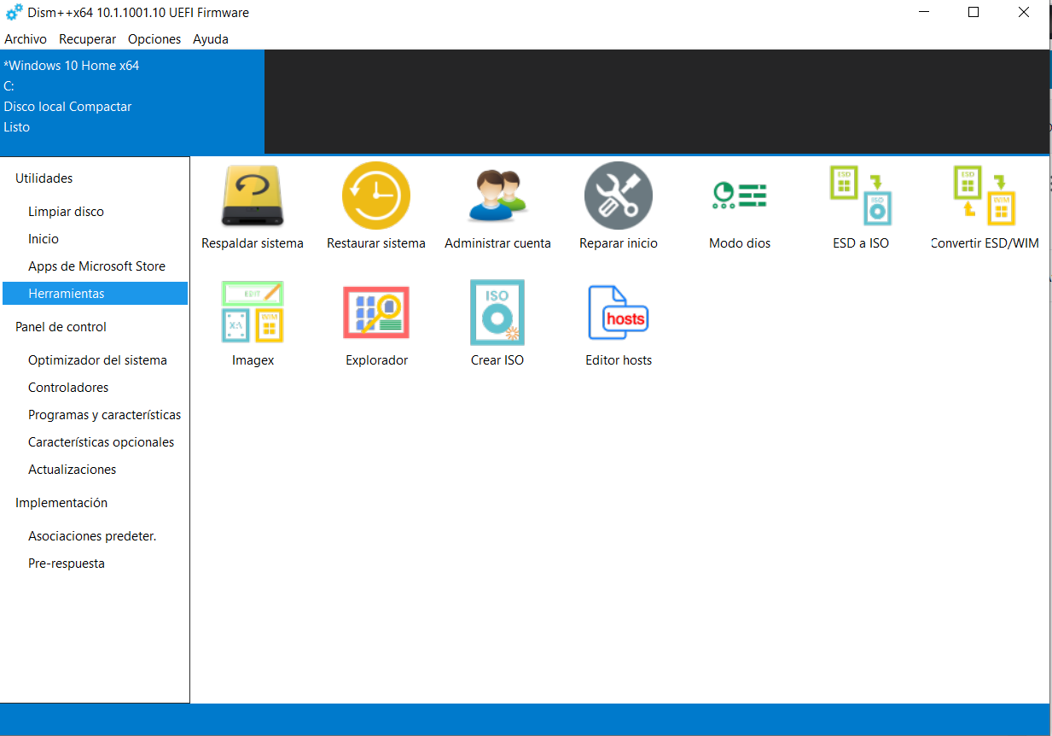1052x736 pixels.
Task: Select the ESD a ISO converter icon
Action: 861,196
